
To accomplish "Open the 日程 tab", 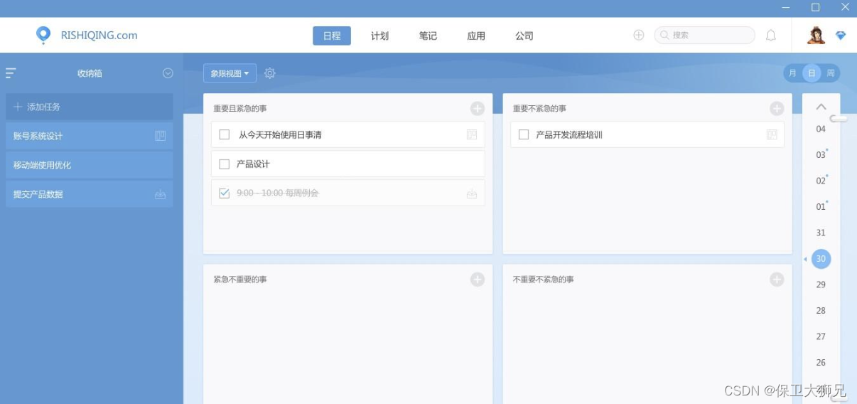I will pos(332,36).
